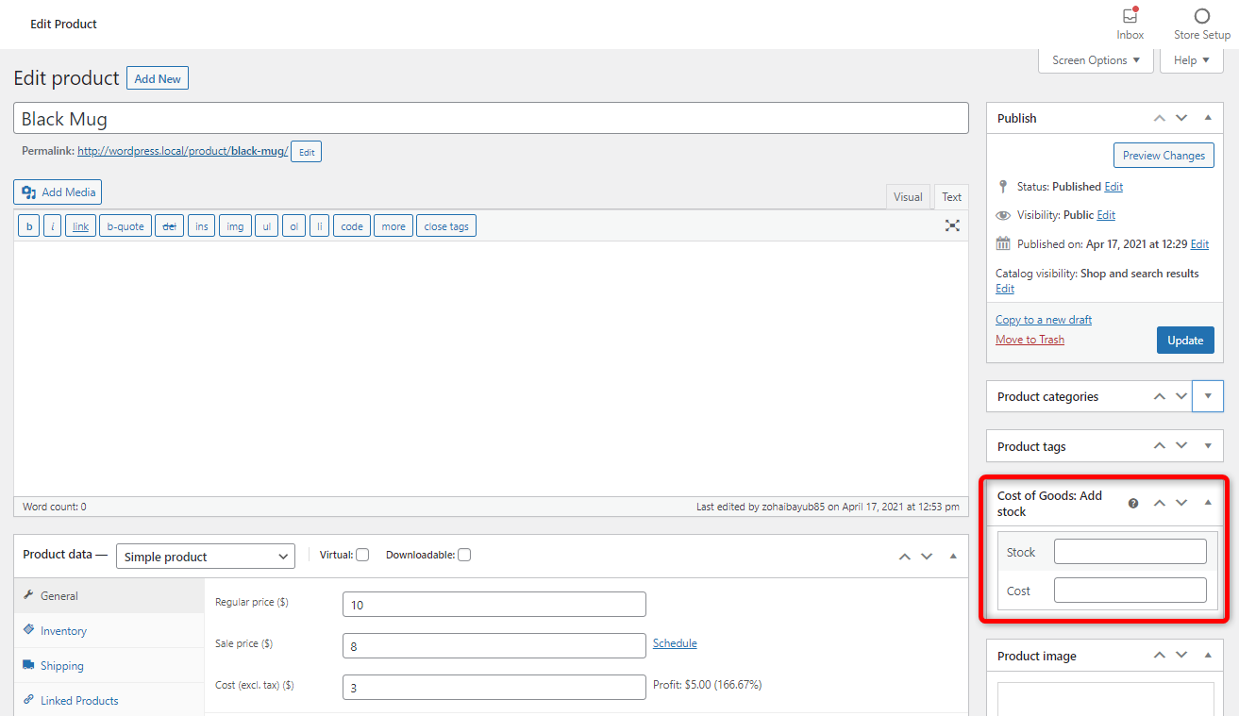Toggle the Product categories panel

[x=1208, y=396]
